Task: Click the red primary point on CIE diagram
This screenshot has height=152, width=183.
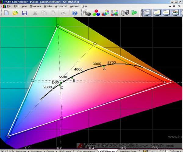Action: coord(173,82)
